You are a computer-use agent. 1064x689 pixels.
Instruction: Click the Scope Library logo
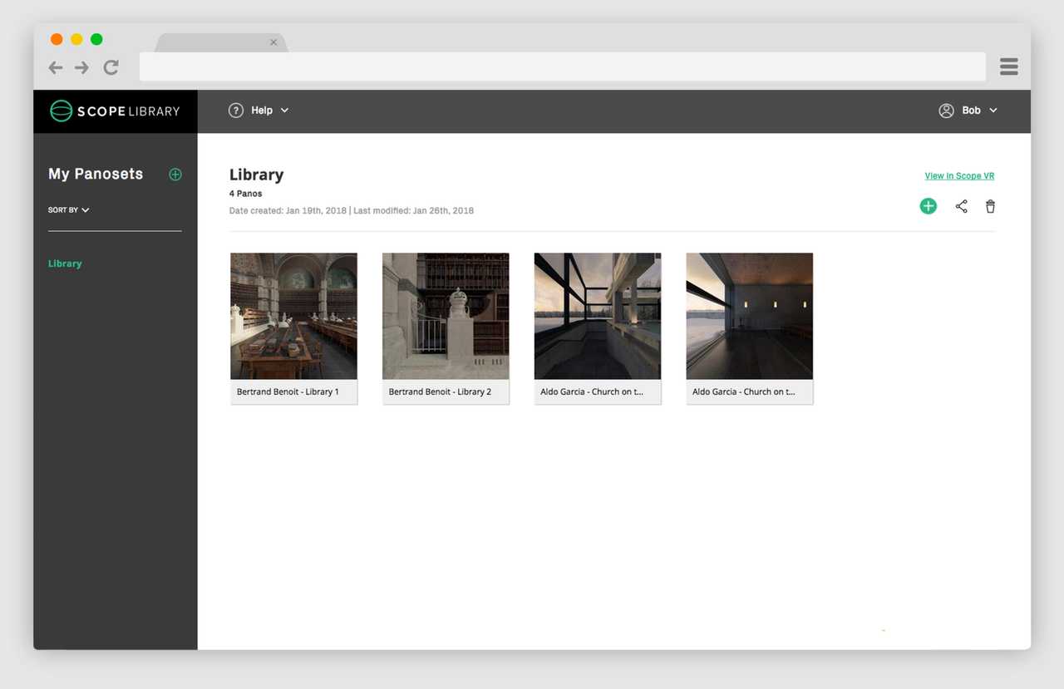pos(115,111)
